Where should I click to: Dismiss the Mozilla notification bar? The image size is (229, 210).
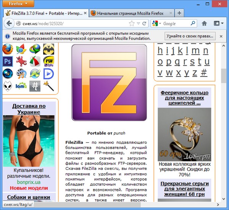point(221,36)
